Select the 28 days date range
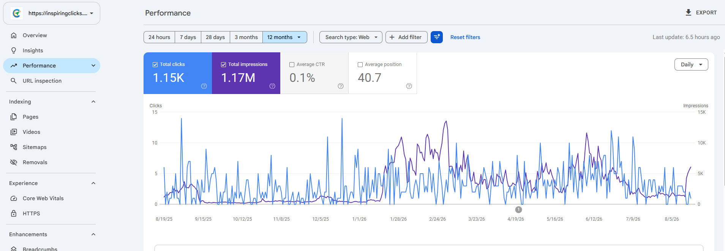 click(x=215, y=37)
